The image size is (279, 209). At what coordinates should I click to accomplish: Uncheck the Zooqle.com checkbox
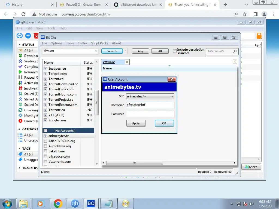[46, 120]
